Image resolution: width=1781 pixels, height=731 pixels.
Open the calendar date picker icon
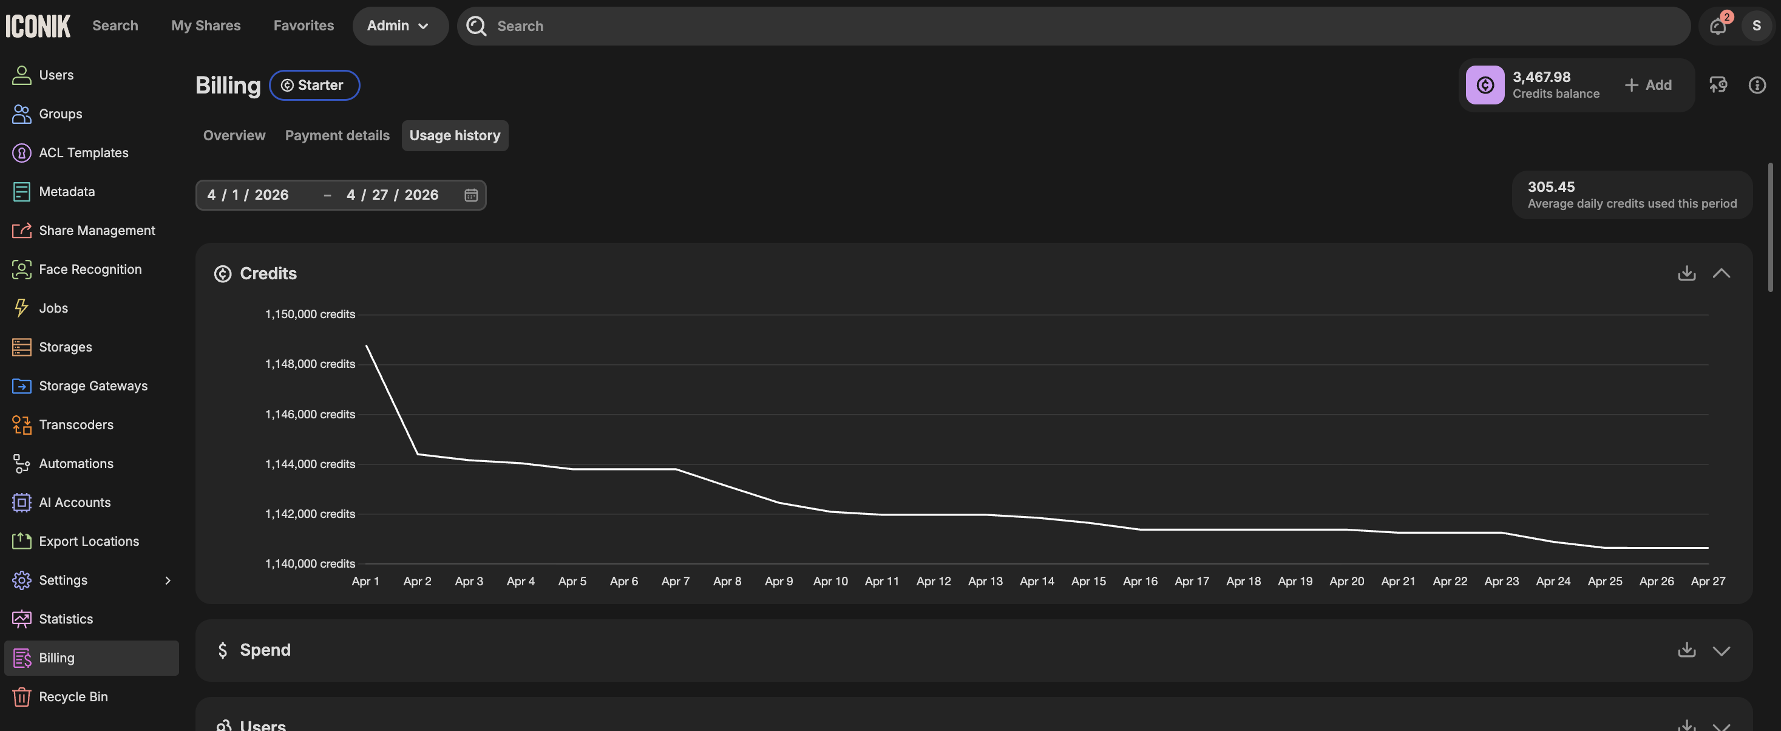[x=471, y=195]
